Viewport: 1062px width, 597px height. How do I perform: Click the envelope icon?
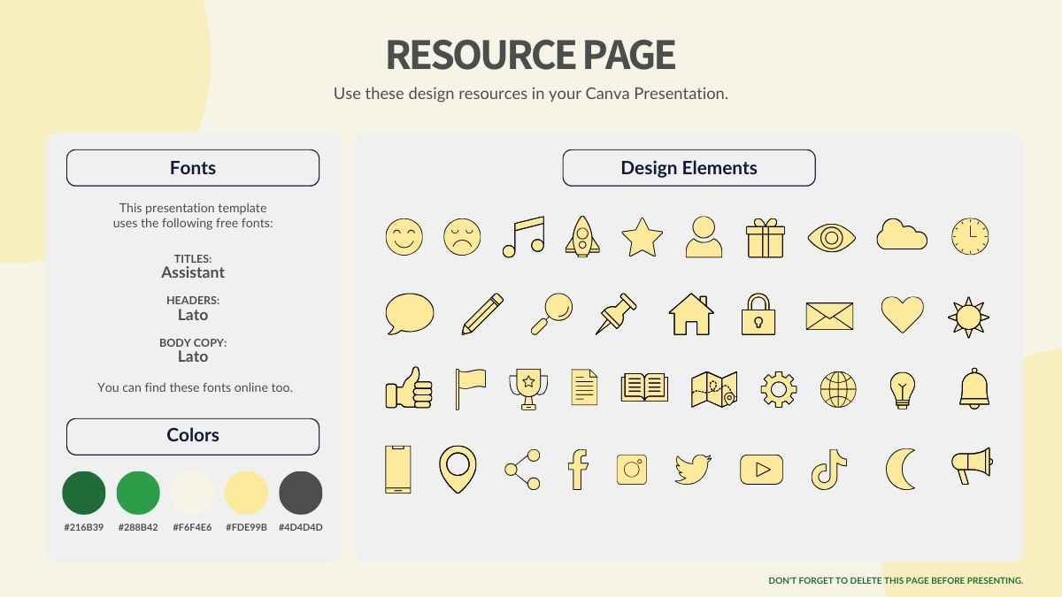pos(829,316)
